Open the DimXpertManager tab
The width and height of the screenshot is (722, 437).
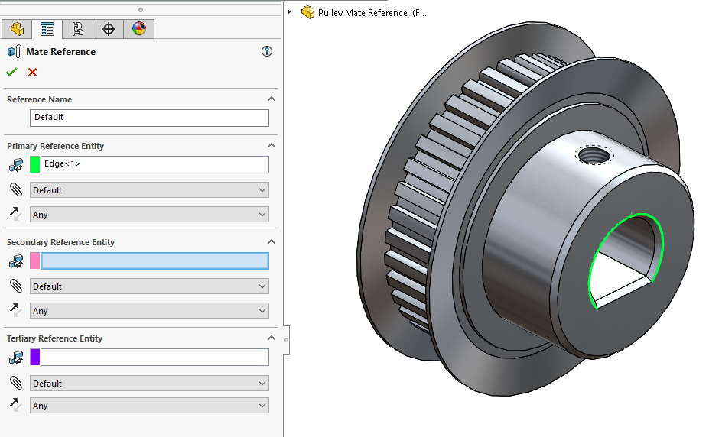tap(108, 29)
